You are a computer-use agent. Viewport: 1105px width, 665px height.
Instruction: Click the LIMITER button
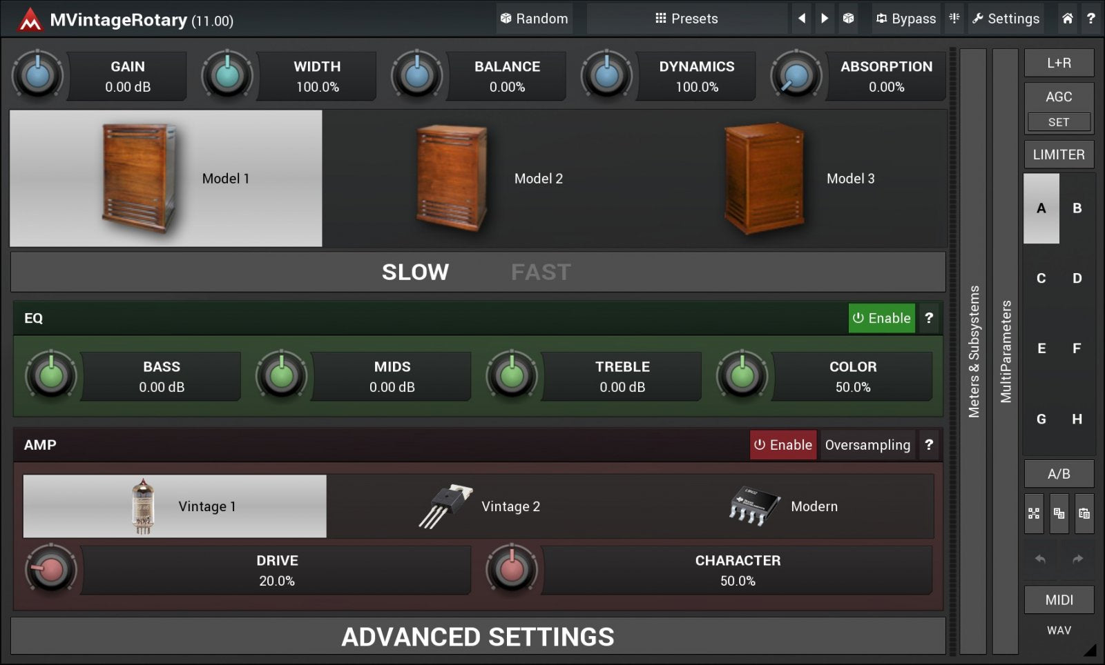pyautogui.click(x=1058, y=155)
